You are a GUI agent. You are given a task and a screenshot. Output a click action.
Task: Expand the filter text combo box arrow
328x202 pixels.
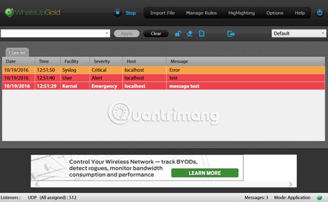click(x=107, y=33)
